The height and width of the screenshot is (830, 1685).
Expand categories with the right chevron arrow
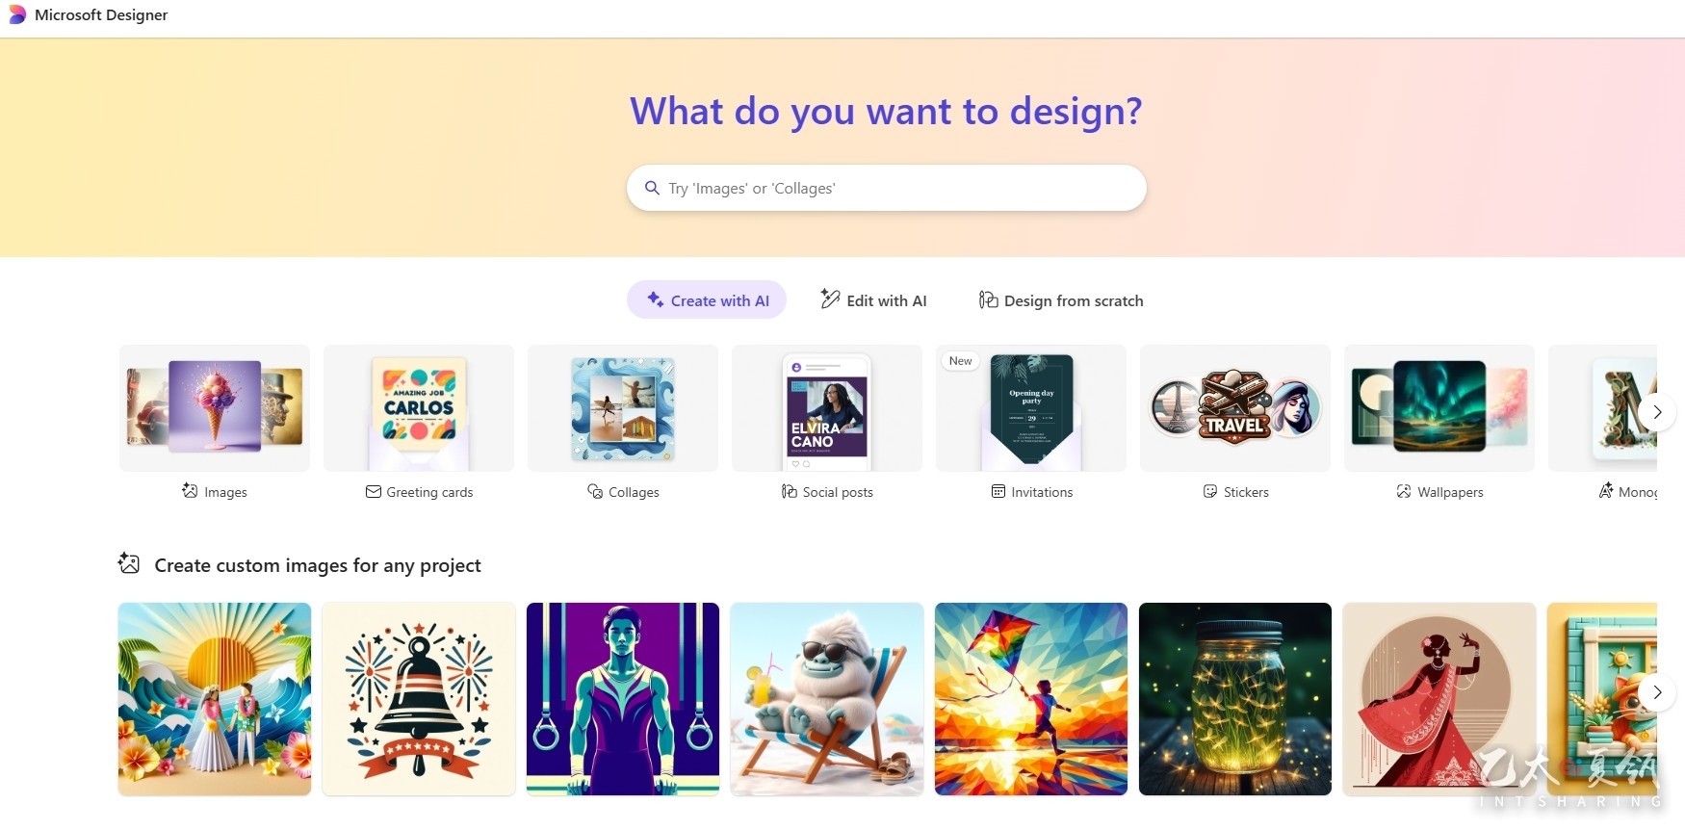pyautogui.click(x=1657, y=412)
